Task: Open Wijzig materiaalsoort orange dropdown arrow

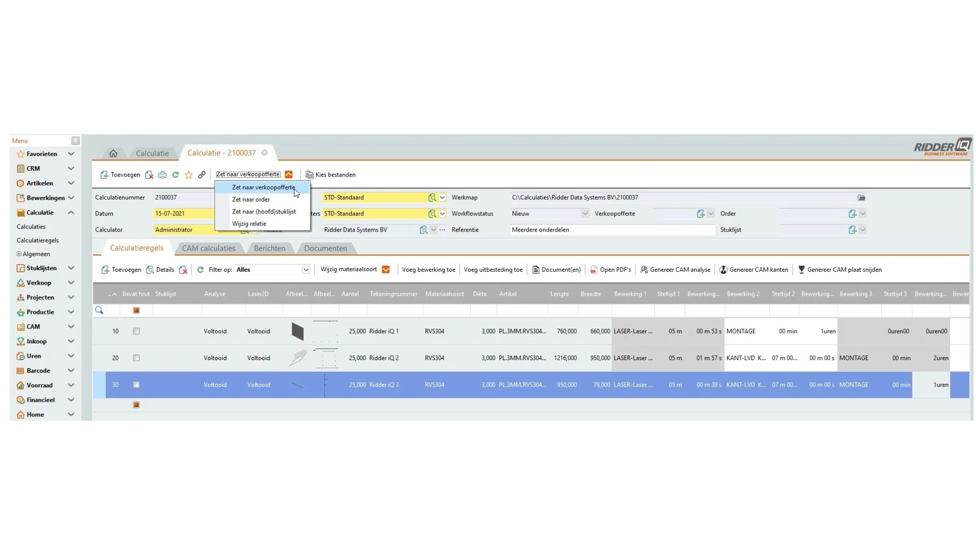Action: tap(386, 270)
